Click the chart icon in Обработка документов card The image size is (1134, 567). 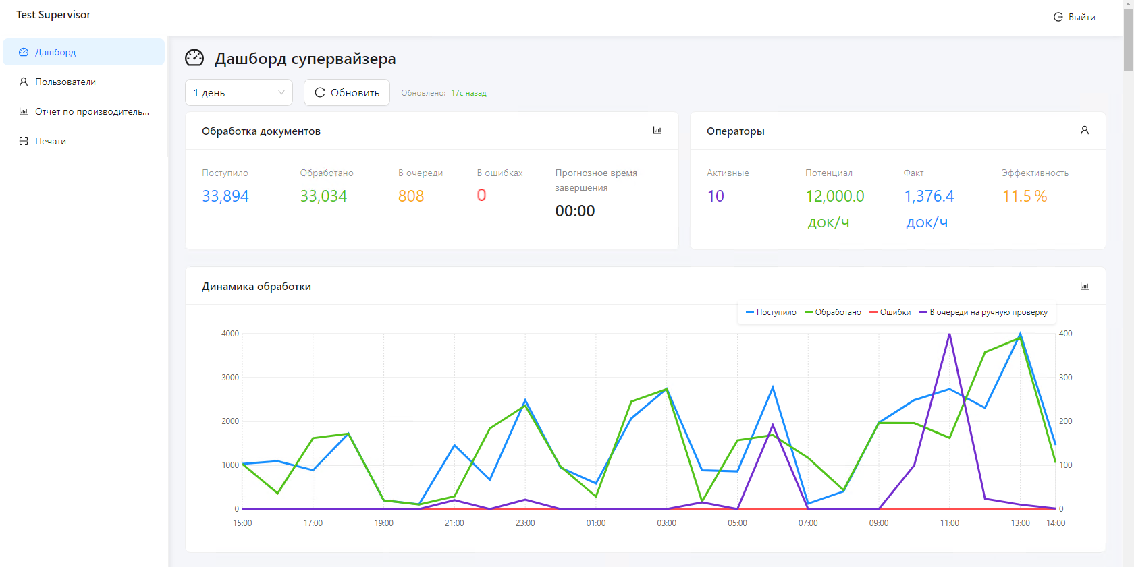(x=657, y=131)
